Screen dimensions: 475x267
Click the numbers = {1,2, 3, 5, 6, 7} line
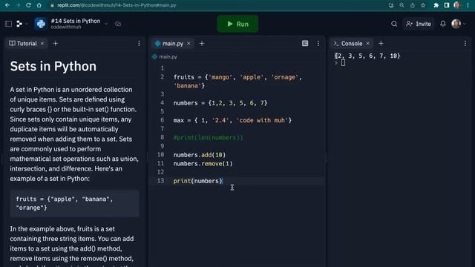point(220,103)
